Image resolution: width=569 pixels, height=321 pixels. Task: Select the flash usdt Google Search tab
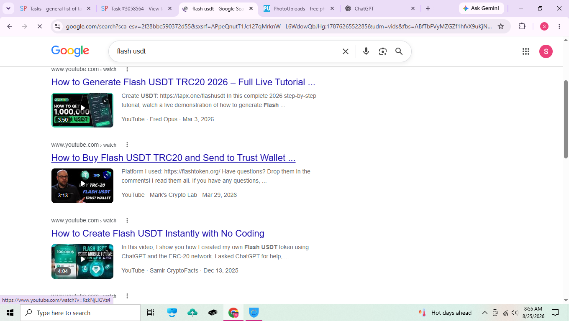pos(218,8)
